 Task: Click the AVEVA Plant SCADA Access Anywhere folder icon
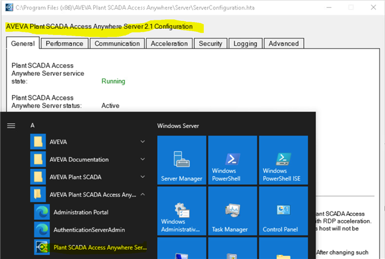(x=38, y=194)
